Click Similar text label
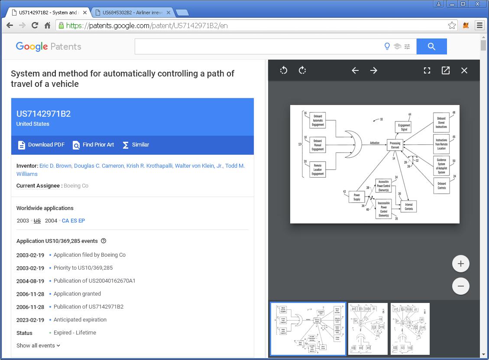 click(140, 145)
